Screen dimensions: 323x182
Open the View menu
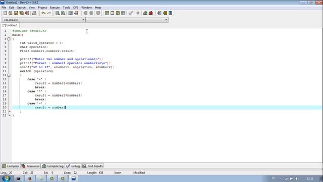(x=31, y=8)
